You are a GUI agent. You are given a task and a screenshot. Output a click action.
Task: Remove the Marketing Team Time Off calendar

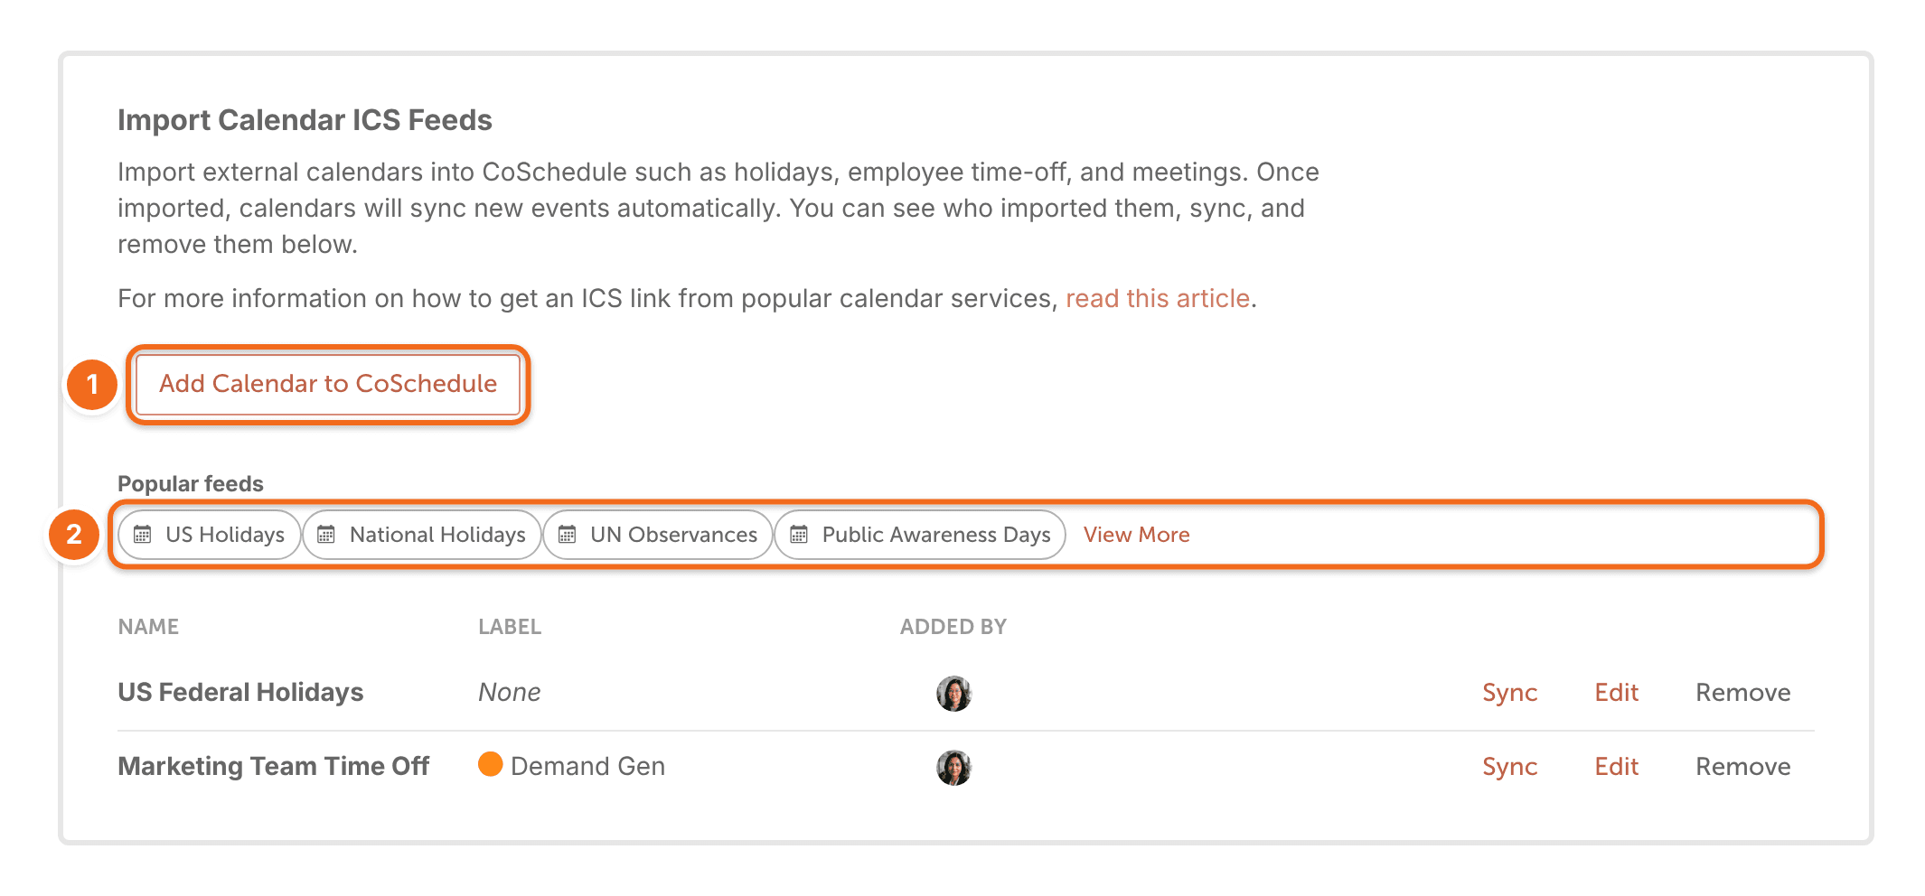pyautogui.click(x=1742, y=767)
